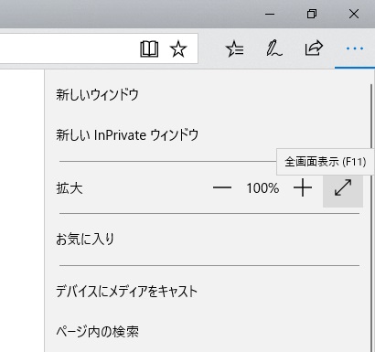The height and width of the screenshot is (352, 375).
Task: Select 新しい InPrivate ウィンドウ
Action: coord(208,135)
